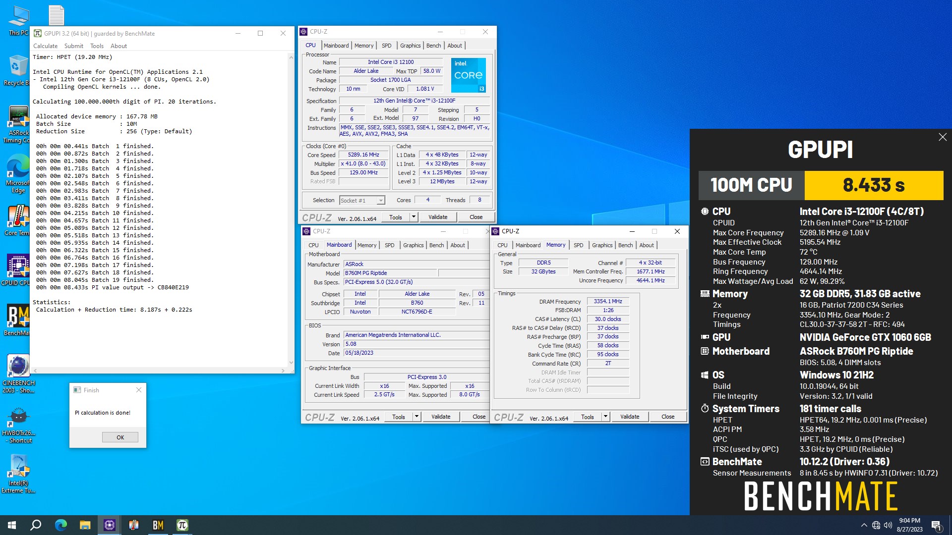
Task: Open Tools dropdown arrow in top CPU-Z
Action: [x=414, y=217]
